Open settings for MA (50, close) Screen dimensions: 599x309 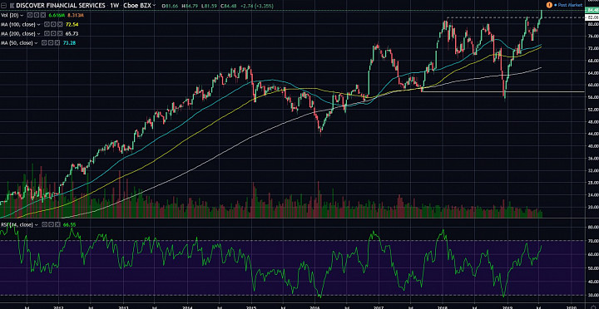pos(51,42)
